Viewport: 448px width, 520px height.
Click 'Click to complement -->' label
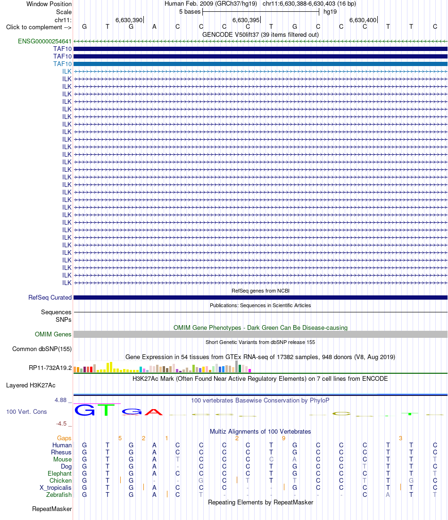pyautogui.click(x=39, y=27)
